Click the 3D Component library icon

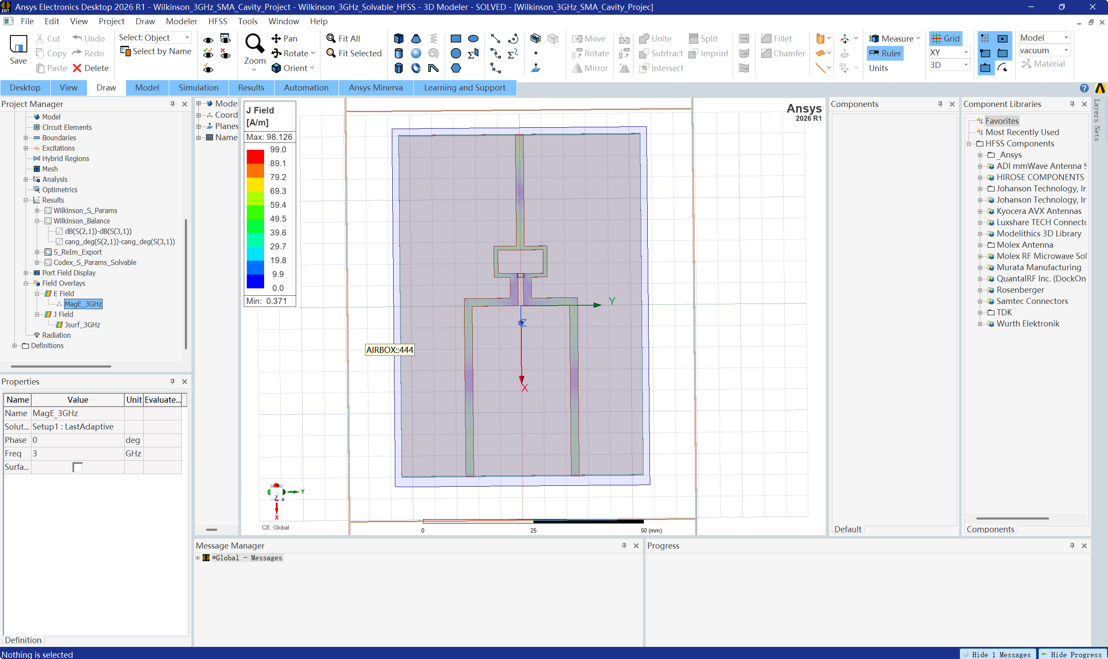[536, 39]
